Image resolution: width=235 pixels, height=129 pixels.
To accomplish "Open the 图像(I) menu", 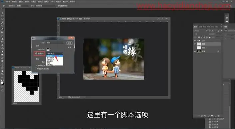I will click(21, 2).
